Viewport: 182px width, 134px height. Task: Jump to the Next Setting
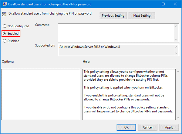coord(142,15)
